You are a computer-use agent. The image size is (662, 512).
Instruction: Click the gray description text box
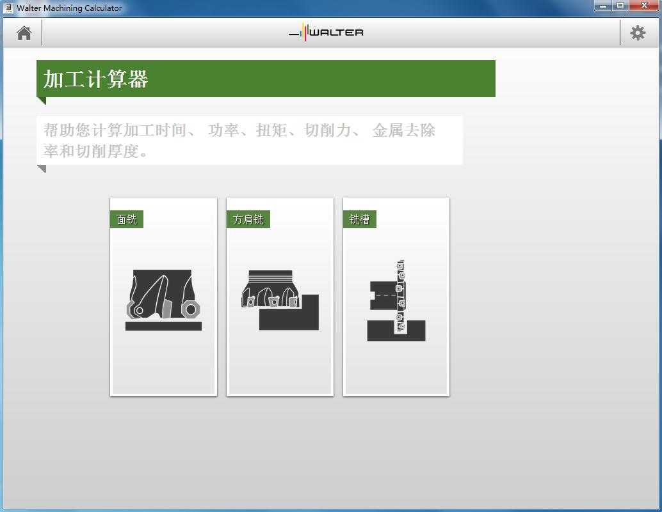[x=251, y=140]
